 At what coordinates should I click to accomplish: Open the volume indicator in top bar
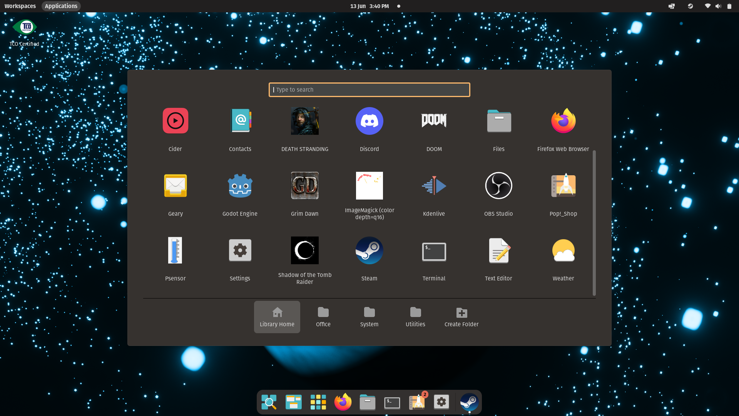pos(718,6)
